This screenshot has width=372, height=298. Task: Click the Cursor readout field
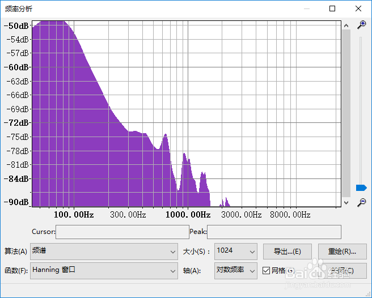click(122, 232)
